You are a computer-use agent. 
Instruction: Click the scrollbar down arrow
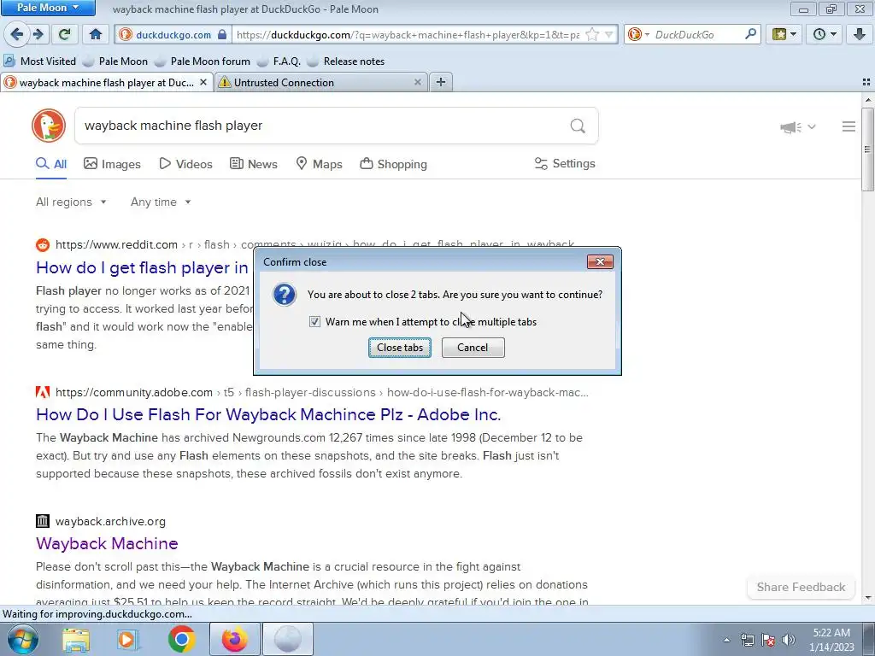[868, 598]
